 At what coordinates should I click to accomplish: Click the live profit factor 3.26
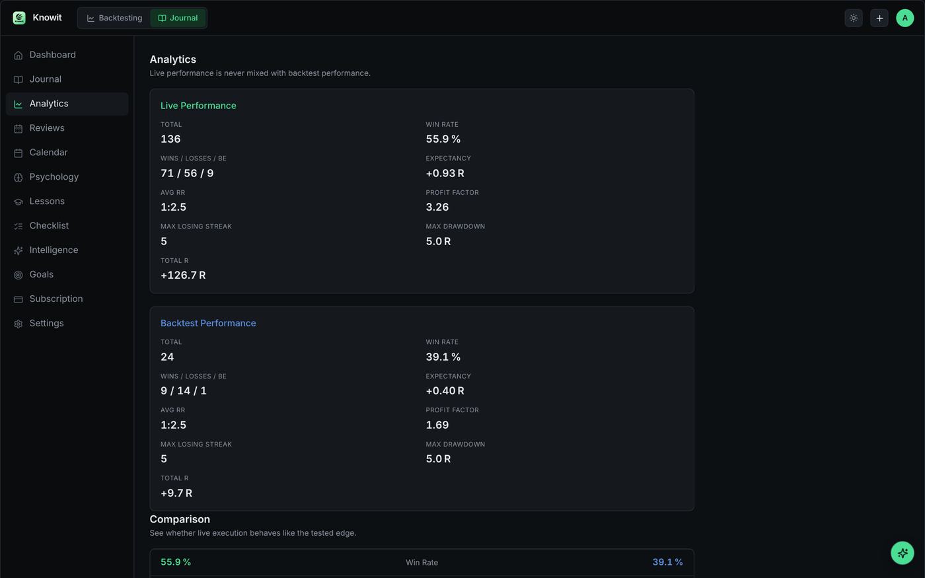(437, 207)
